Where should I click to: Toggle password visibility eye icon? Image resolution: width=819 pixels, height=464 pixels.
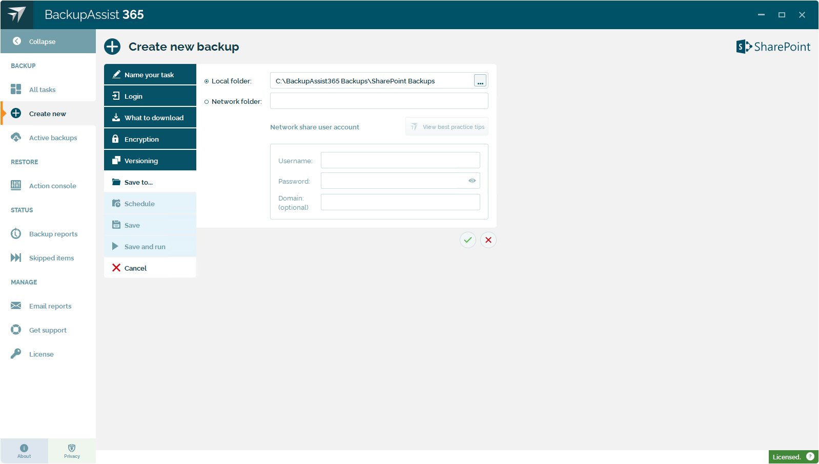[x=472, y=181]
